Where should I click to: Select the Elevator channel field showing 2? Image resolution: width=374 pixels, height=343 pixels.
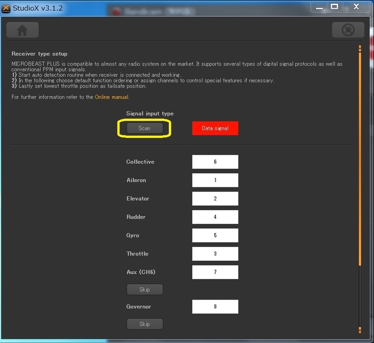215,199
